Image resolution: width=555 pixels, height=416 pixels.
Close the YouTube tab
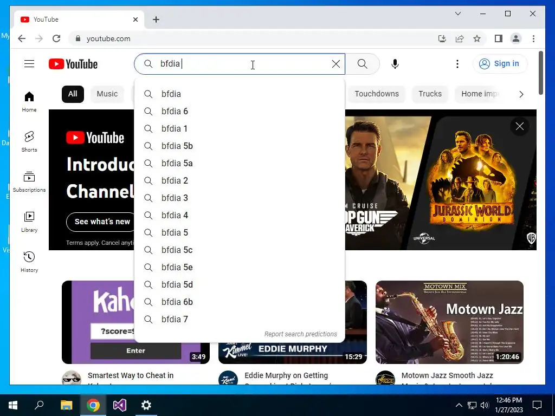(135, 19)
